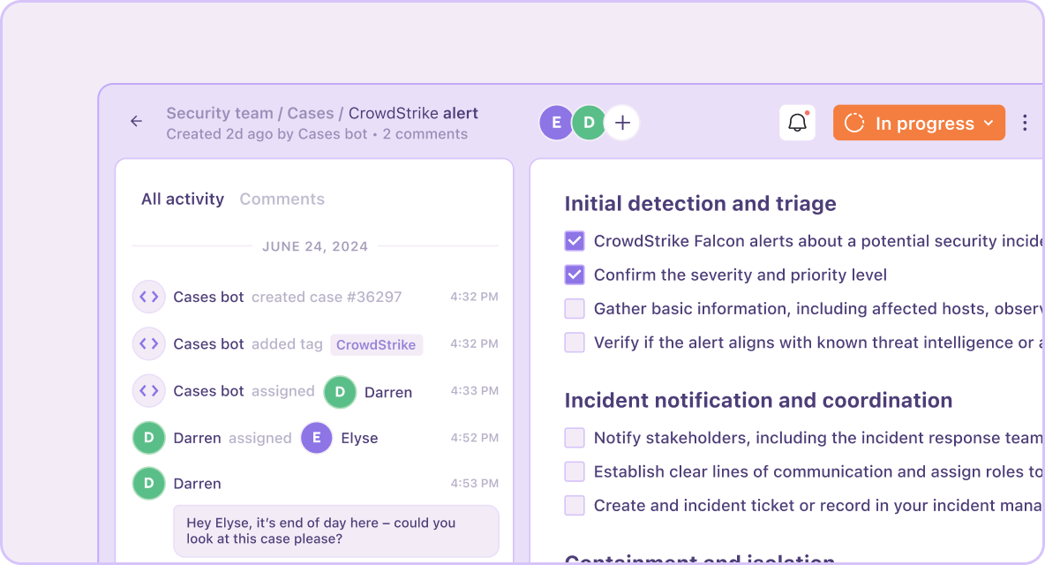The image size is (1045, 565).
Task: Click Elyse's purple avatar in the activity list
Action: click(x=317, y=438)
